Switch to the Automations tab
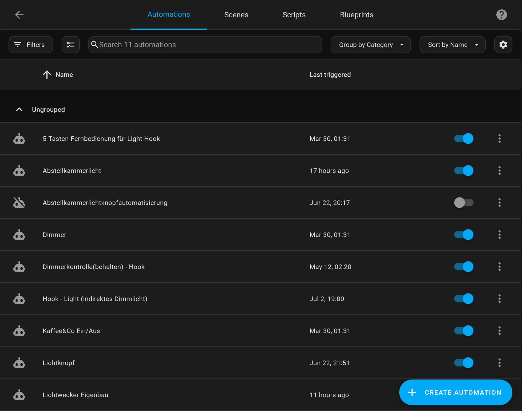 point(169,14)
